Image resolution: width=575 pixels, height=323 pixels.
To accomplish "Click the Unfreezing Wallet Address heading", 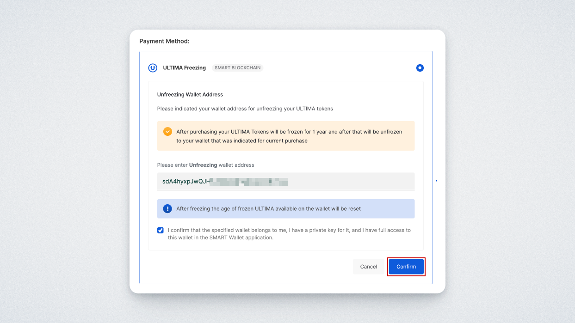I will click(190, 95).
